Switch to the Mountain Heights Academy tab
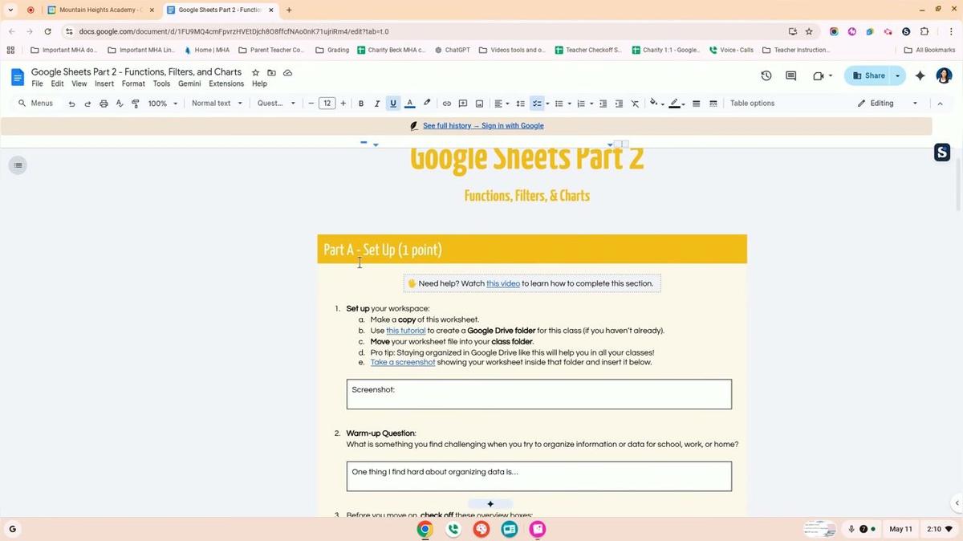This screenshot has width=963, height=541. click(100, 10)
